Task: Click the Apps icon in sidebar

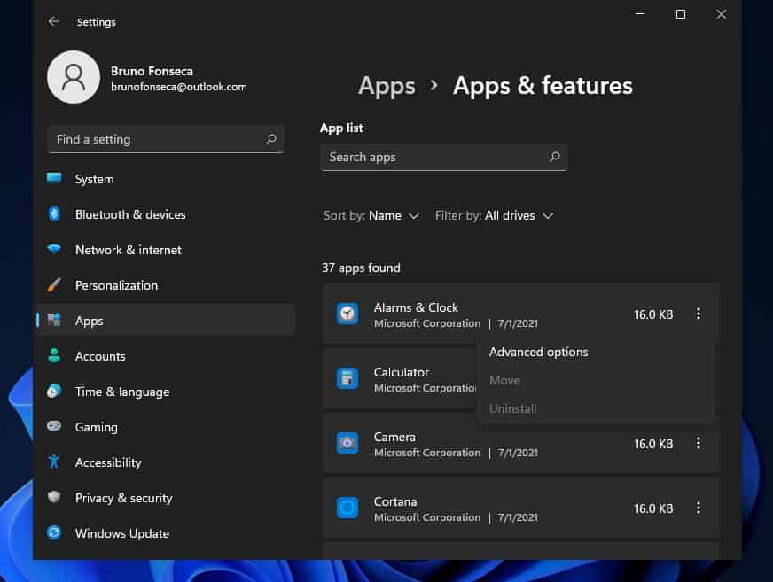Action: pos(54,320)
